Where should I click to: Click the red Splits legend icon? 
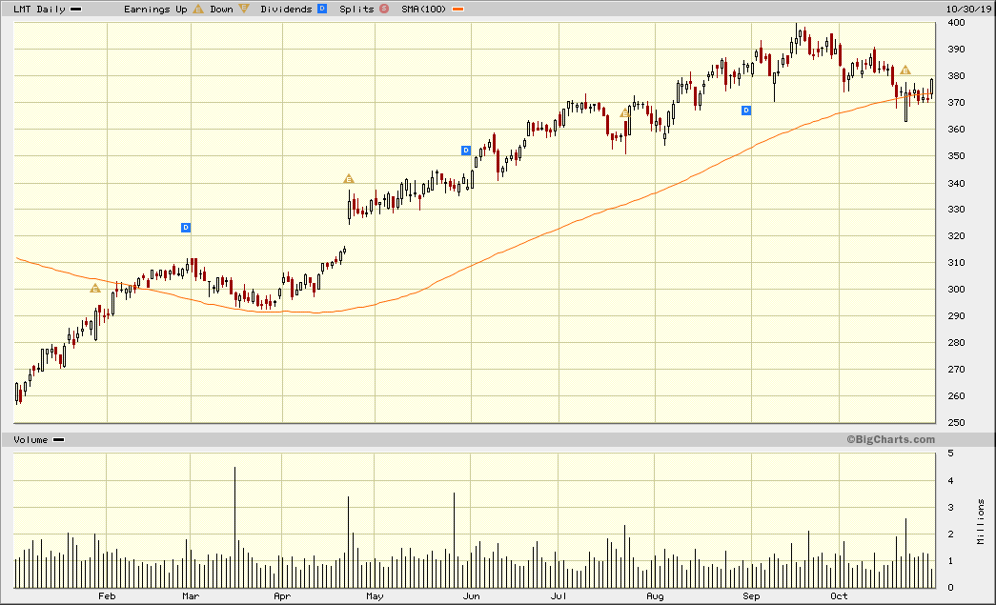384,9
